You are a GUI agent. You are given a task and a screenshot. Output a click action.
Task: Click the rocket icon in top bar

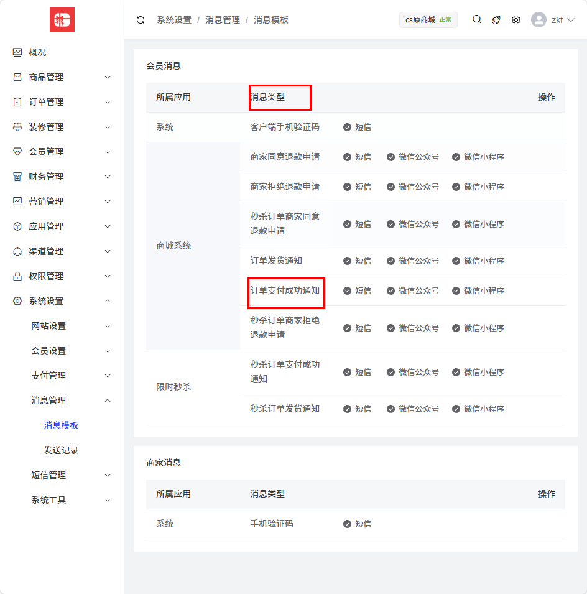click(496, 20)
